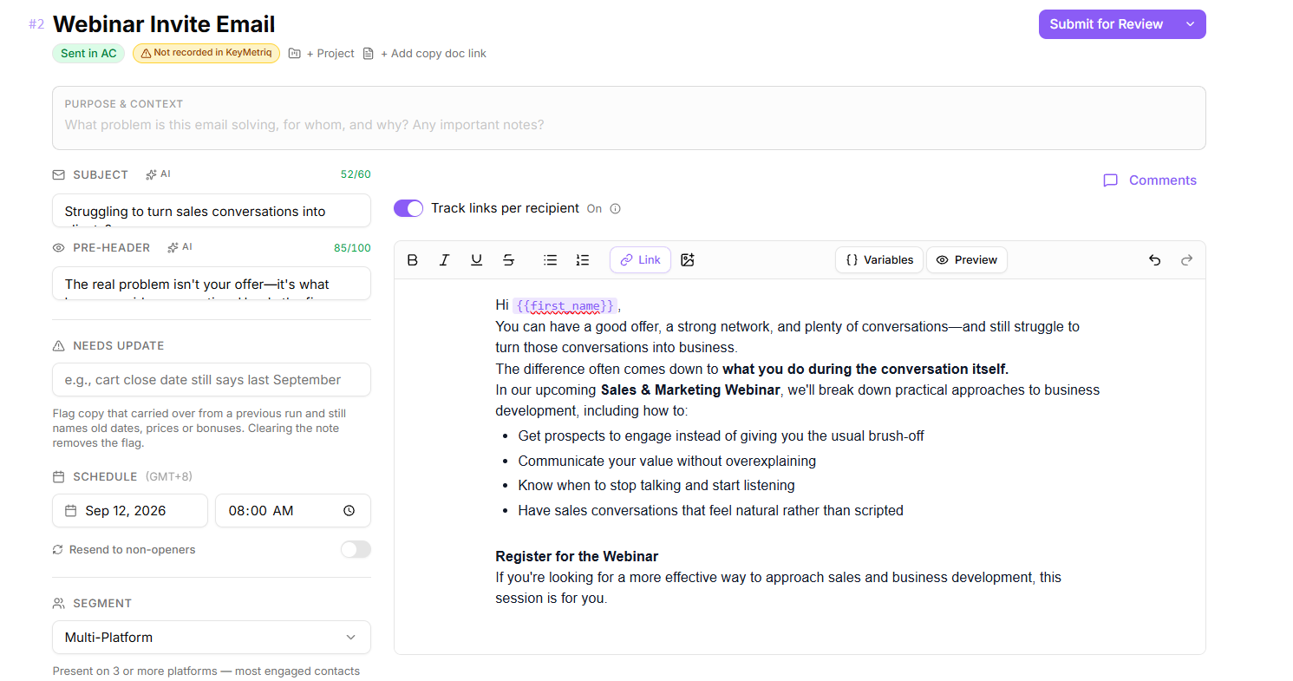Generate pre-header with AI

[180, 247]
